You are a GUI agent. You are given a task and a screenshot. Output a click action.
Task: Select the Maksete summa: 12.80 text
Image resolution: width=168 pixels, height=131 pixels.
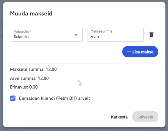pos(33,69)
